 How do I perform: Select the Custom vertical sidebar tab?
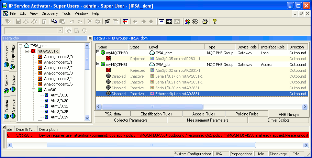[x=7, y=109]
